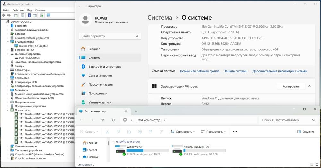The width and height of the screenshot is (321, 168).
Task: Click the Bluetooth icon in Settings sidebar
Action: tap(83, 66)
